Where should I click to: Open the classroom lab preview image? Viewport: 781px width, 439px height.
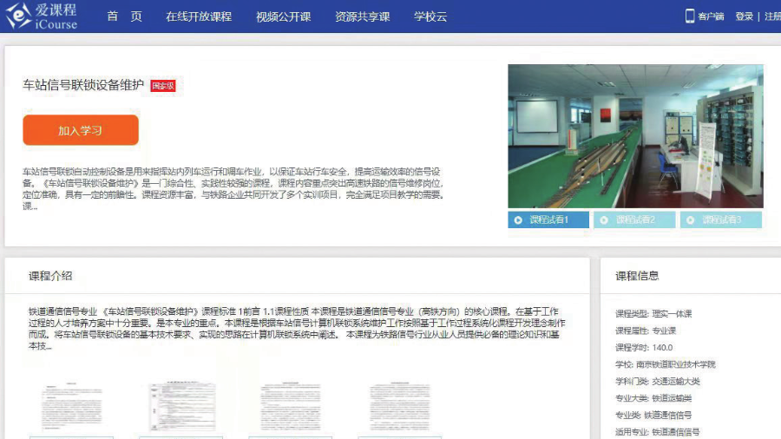click(x=635, y=136)
